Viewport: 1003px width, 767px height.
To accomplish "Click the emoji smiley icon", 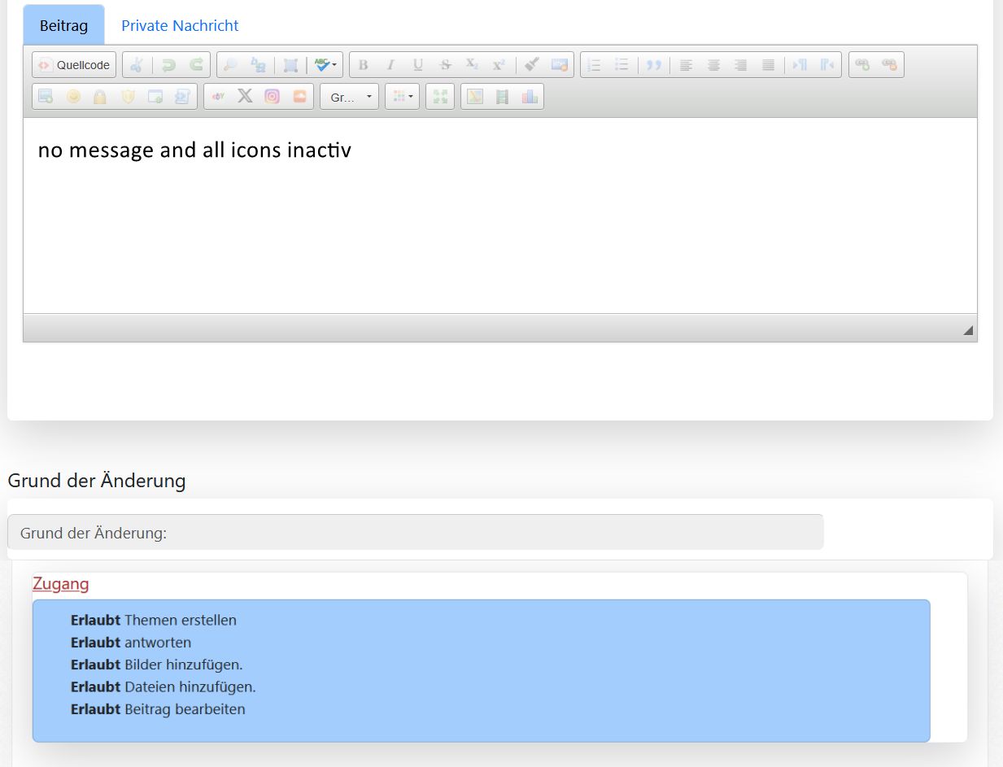I will point(73,97).
